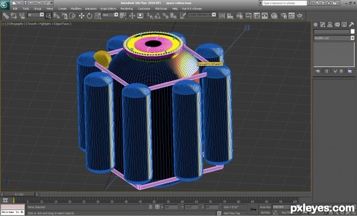
Task: Click the object color swatch in command panel
Action: coord(352,31)
